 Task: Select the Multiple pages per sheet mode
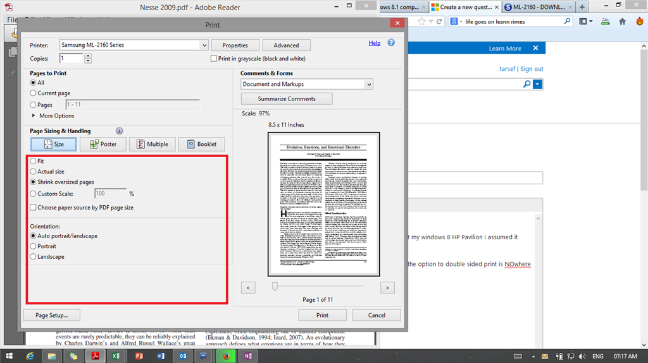[152, 144]
